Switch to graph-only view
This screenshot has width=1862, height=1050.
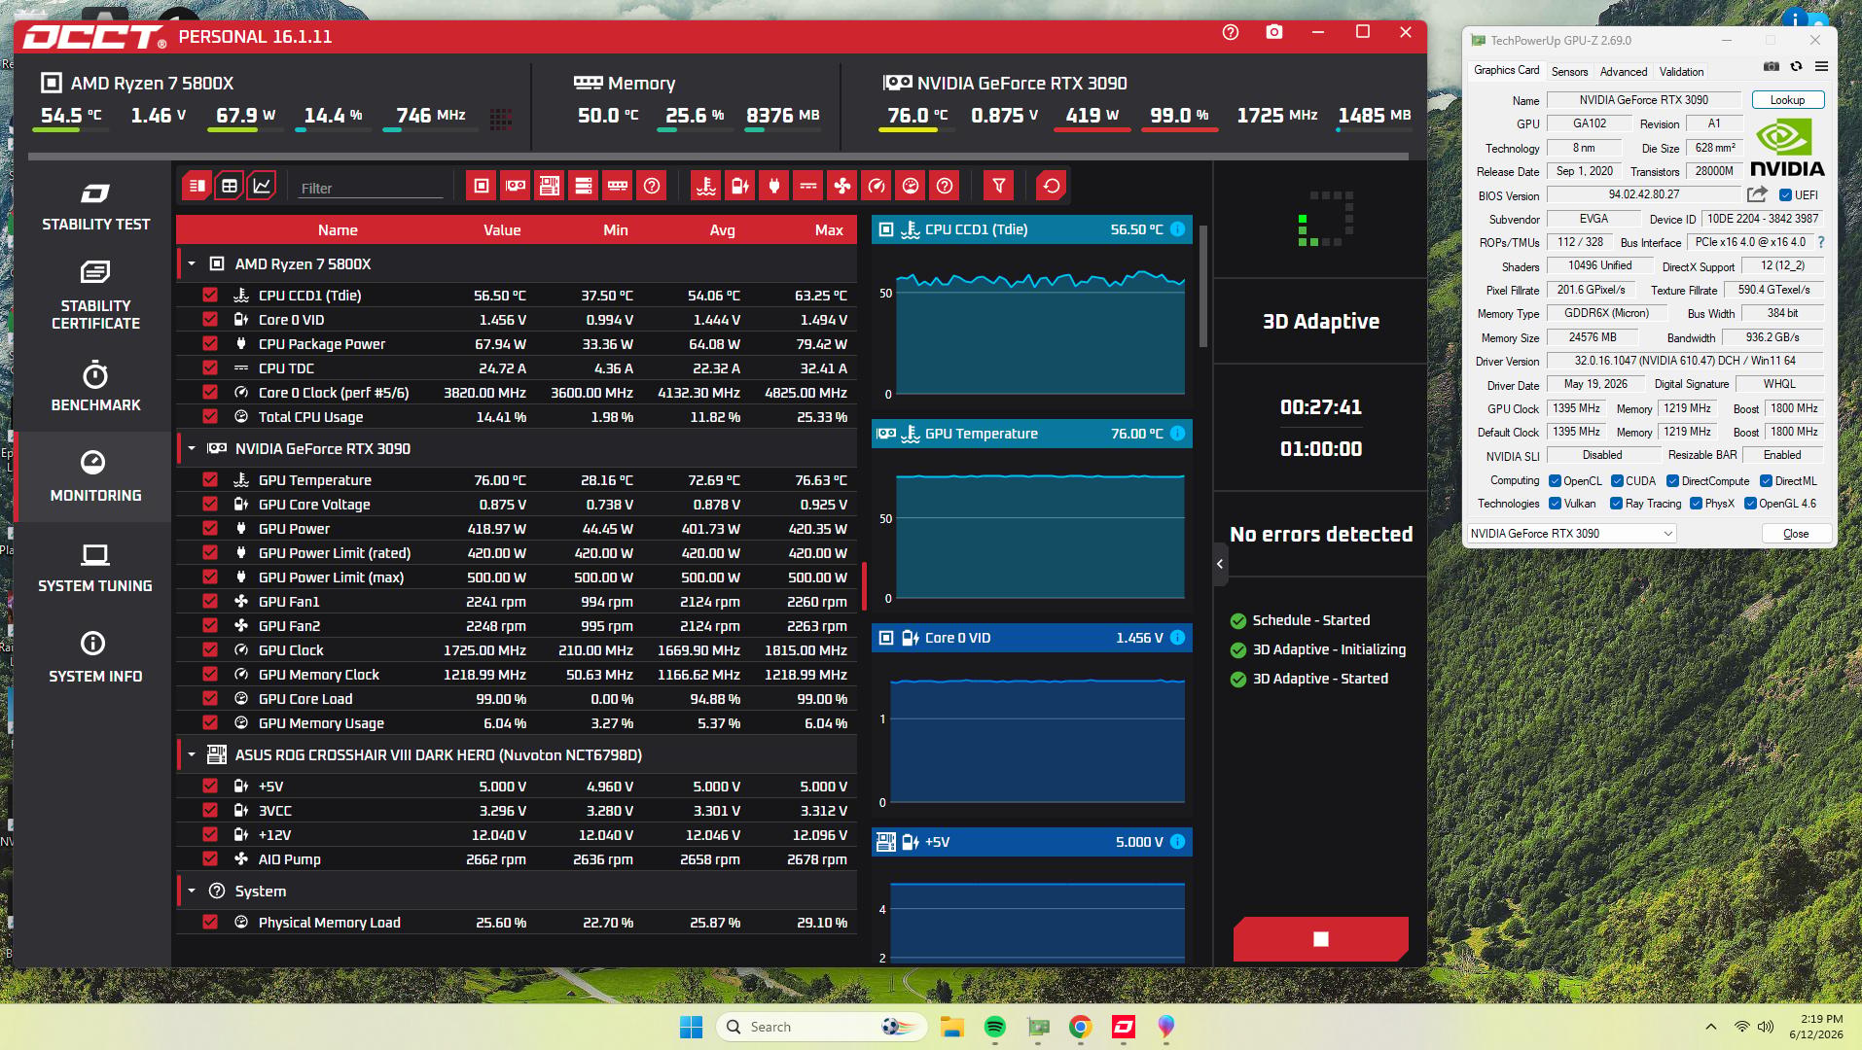pos(262,186)
